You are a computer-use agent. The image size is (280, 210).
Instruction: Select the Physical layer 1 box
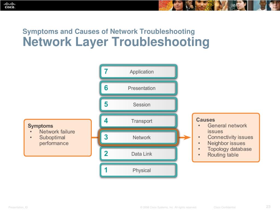pyautogui.click(x=138, y=170)
